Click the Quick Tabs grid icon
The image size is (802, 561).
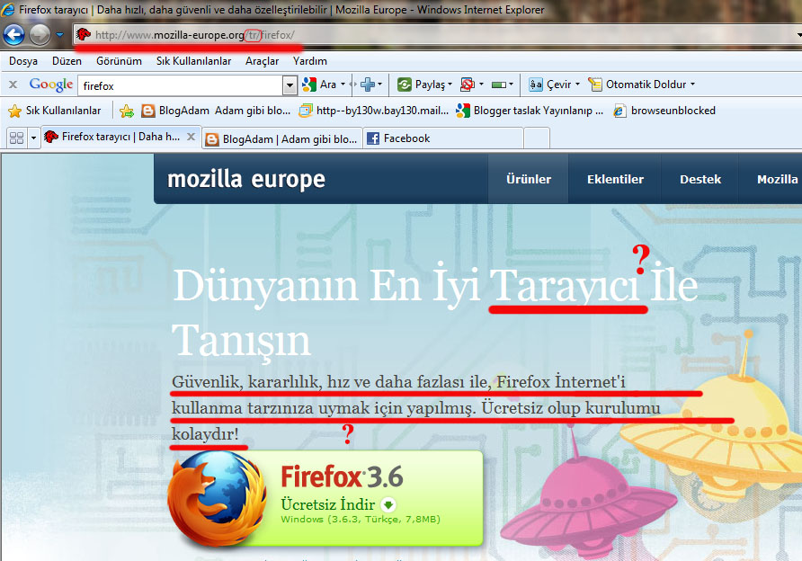(x=16, y=138)
